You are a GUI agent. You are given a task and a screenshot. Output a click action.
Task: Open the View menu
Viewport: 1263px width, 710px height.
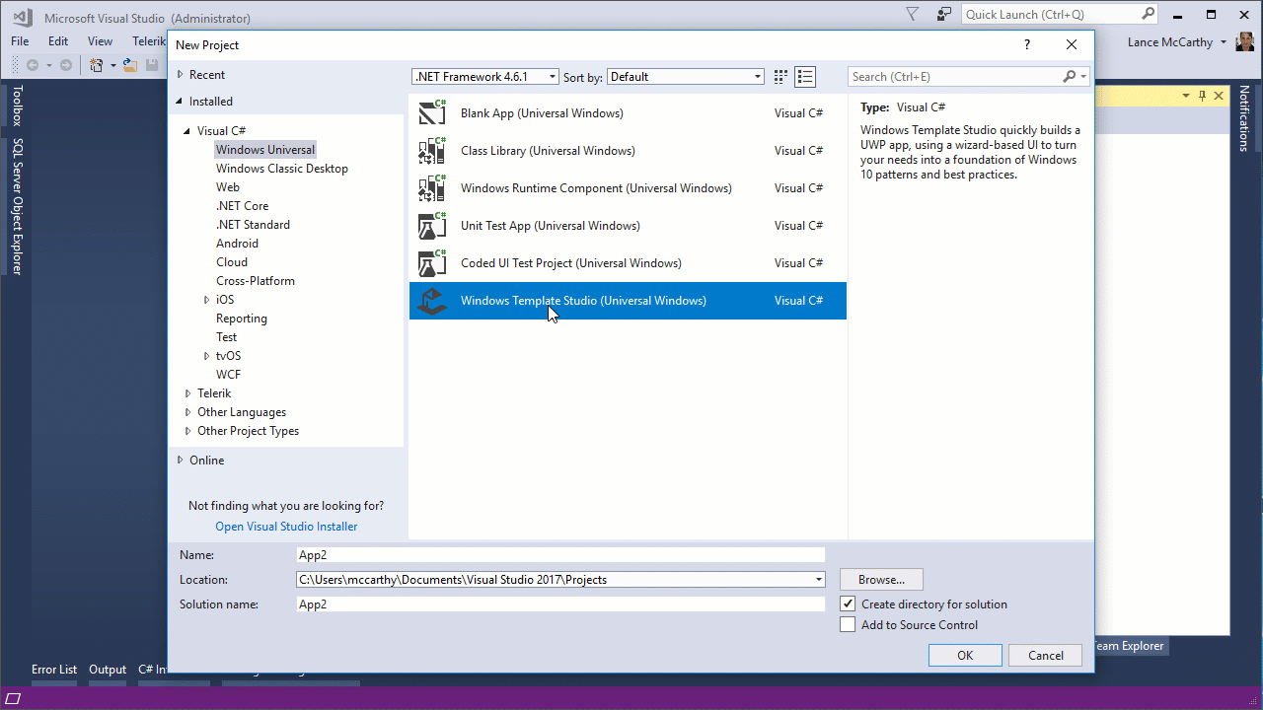100,41
